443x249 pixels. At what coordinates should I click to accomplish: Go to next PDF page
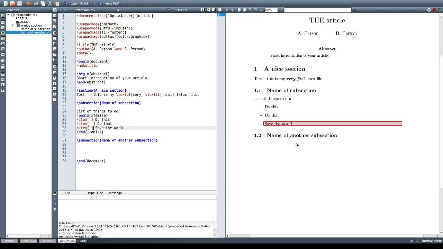click(232, 10)
